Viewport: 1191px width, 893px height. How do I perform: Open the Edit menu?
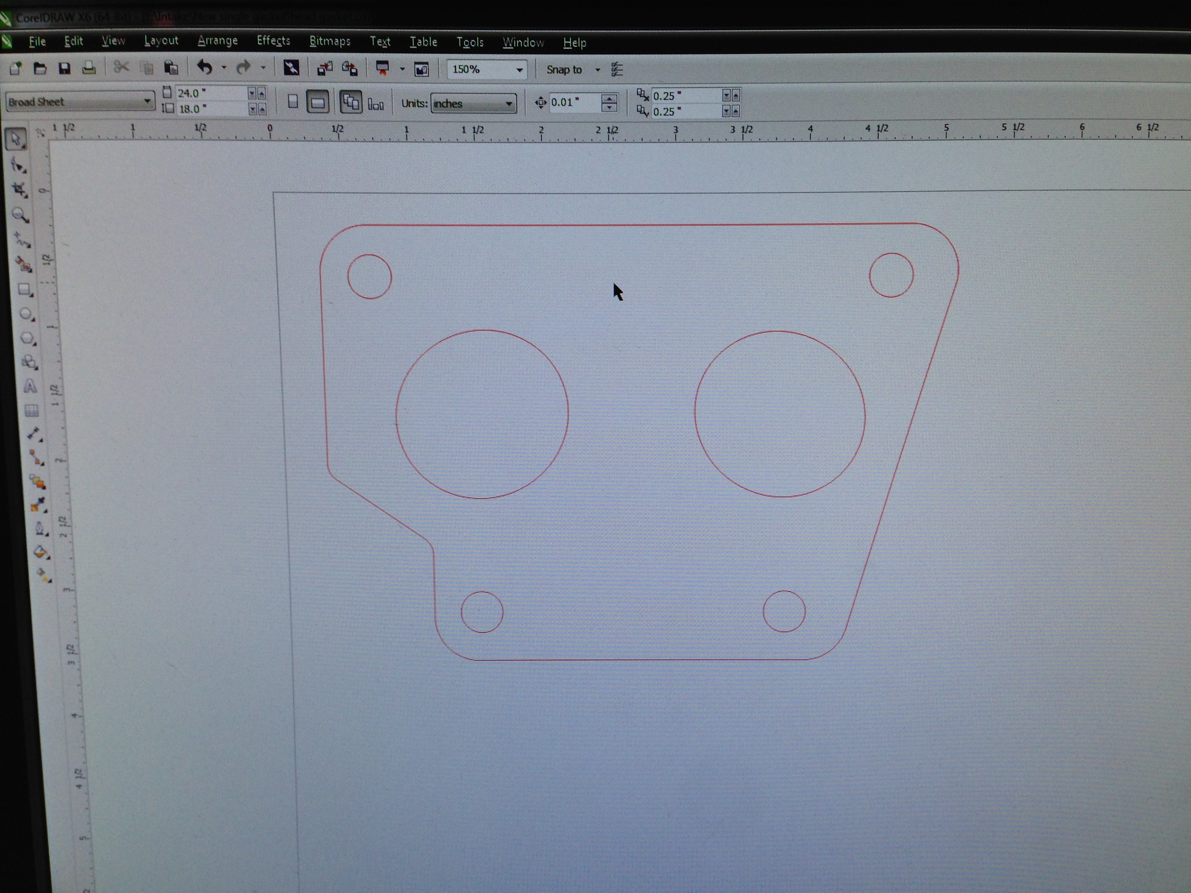(74, 41)
